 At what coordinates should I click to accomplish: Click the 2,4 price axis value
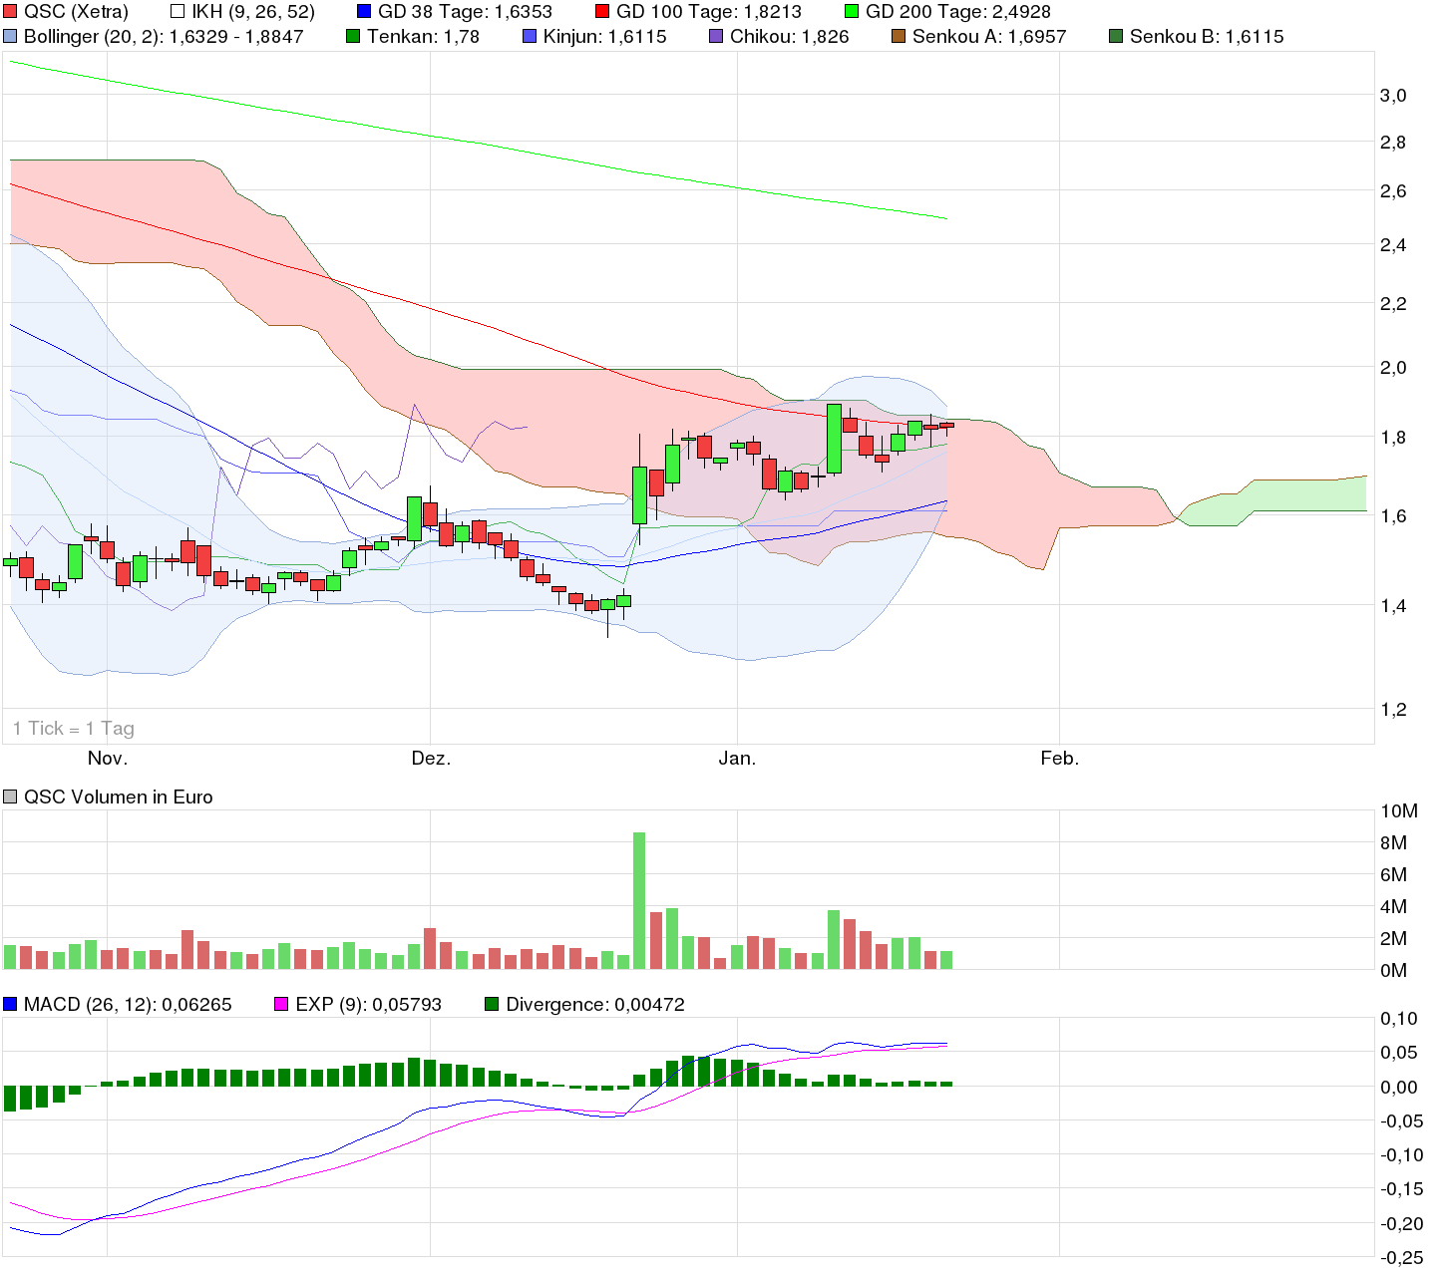(x=1392, y=245)
